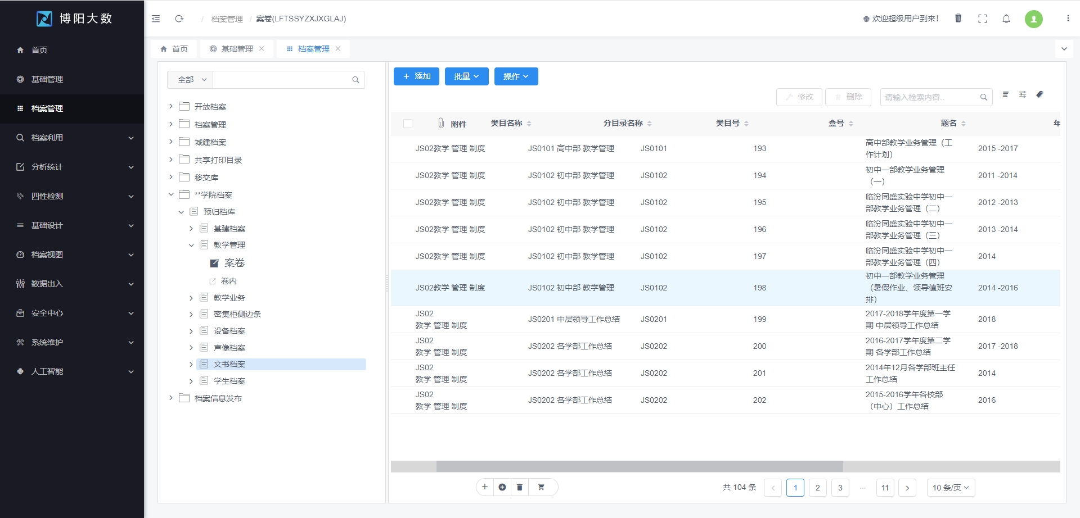The image size is (1080, 518).
Task: Click the tag icon above the table
Action: coord(1039,94)
